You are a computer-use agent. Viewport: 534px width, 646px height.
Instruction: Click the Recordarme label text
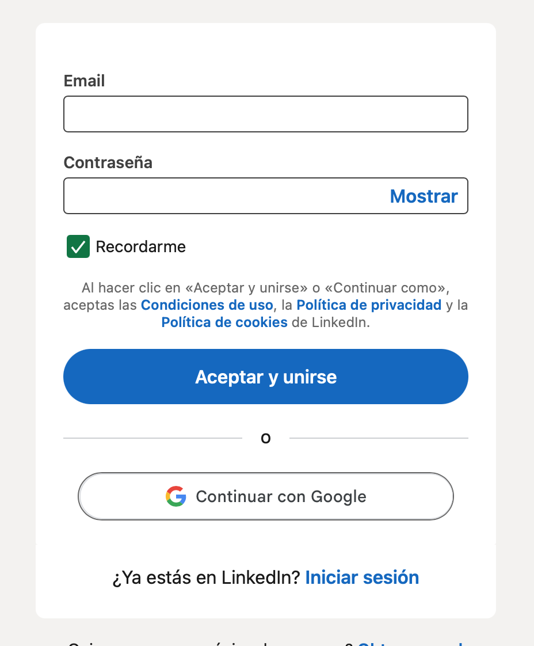click(x=140, y=247)
